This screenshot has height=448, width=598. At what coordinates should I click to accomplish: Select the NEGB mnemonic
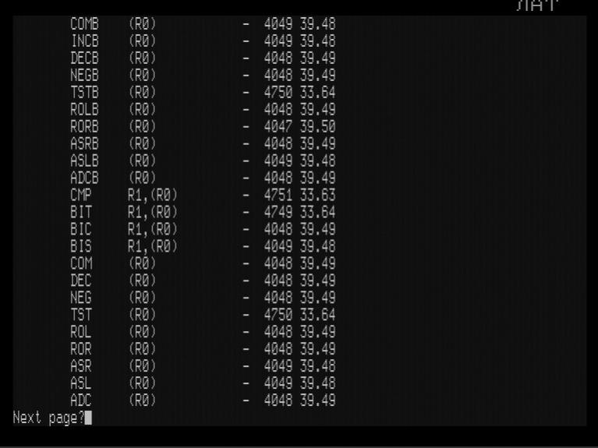point(85,76)
